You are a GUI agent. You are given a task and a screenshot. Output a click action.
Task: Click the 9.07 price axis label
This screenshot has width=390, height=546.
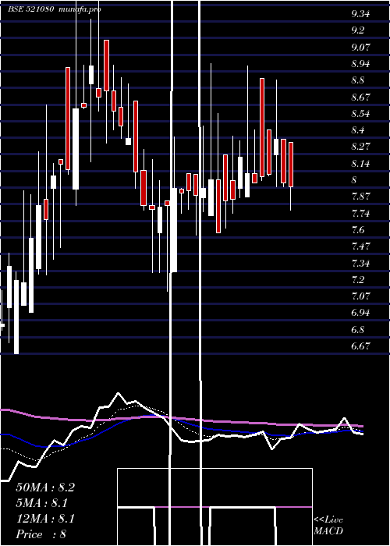click(360, 47)
